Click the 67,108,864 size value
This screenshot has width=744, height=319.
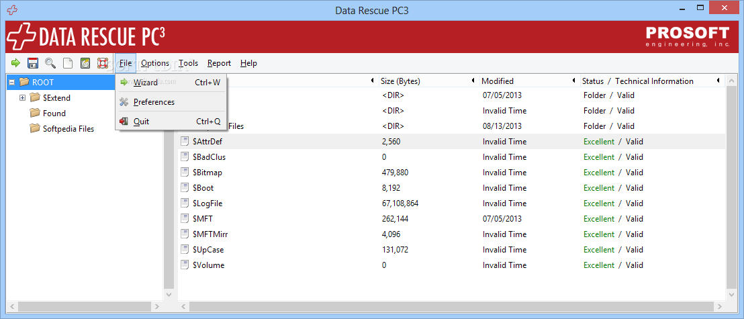(400, 203)
